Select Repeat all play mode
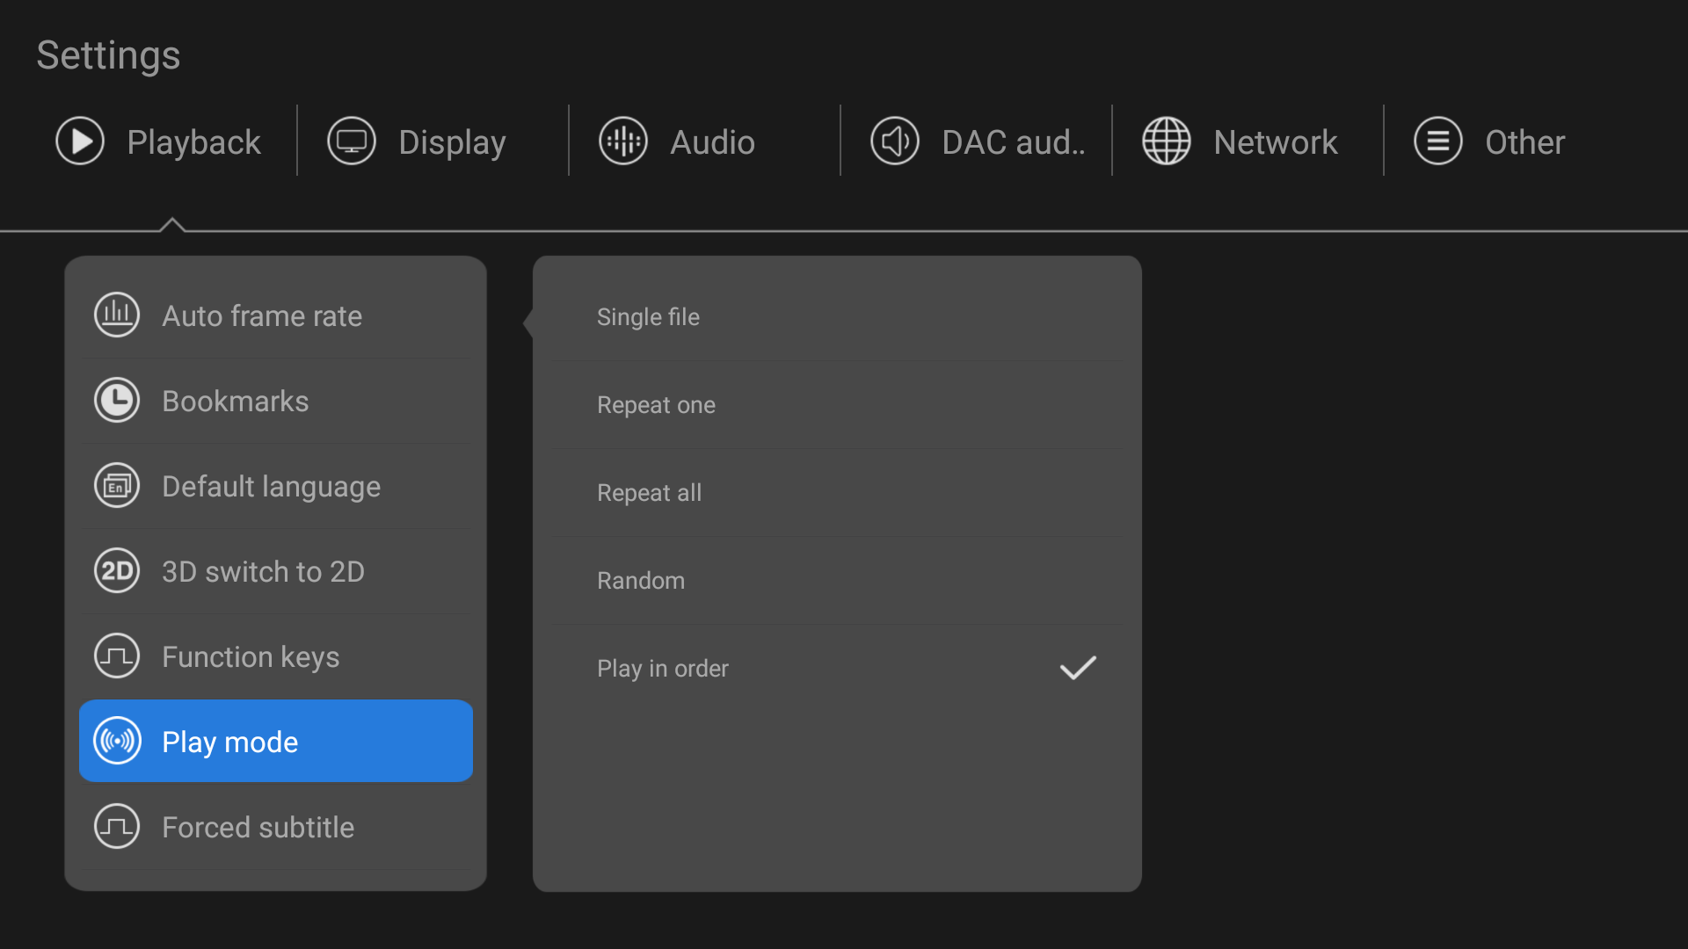This screenshot has height=949, width=1688. (837, 492)
